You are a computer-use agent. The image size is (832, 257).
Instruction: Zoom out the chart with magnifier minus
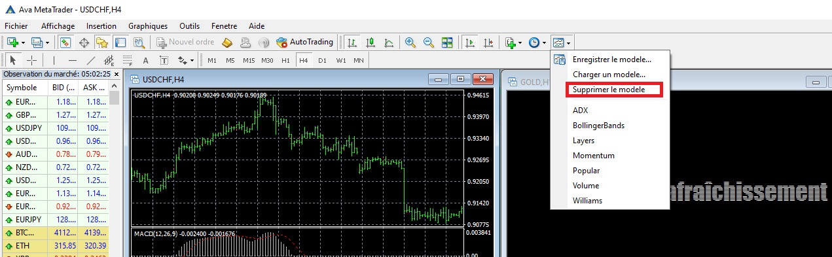(429, 43)
